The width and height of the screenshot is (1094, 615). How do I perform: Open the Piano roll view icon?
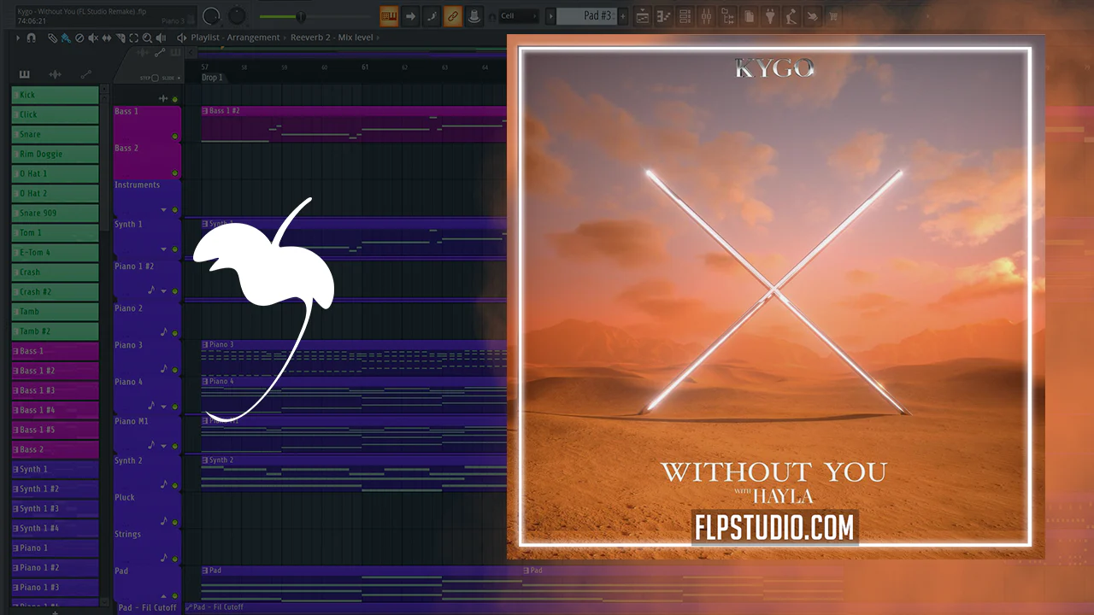tap(664, 16)
